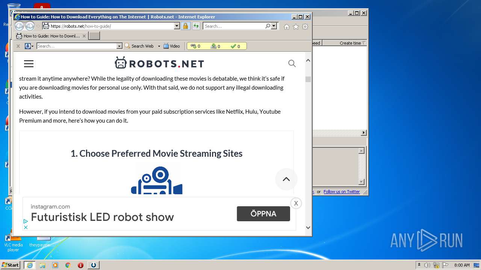Click the scroll-to-top round chevron button
The width and height of the screenshot is (481, 270).
click(x=286, y=179)
